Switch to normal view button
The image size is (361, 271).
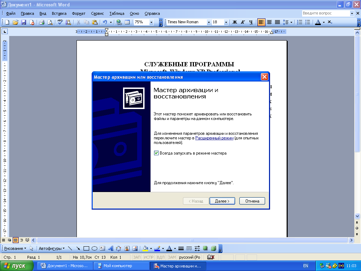coord(4,240)
